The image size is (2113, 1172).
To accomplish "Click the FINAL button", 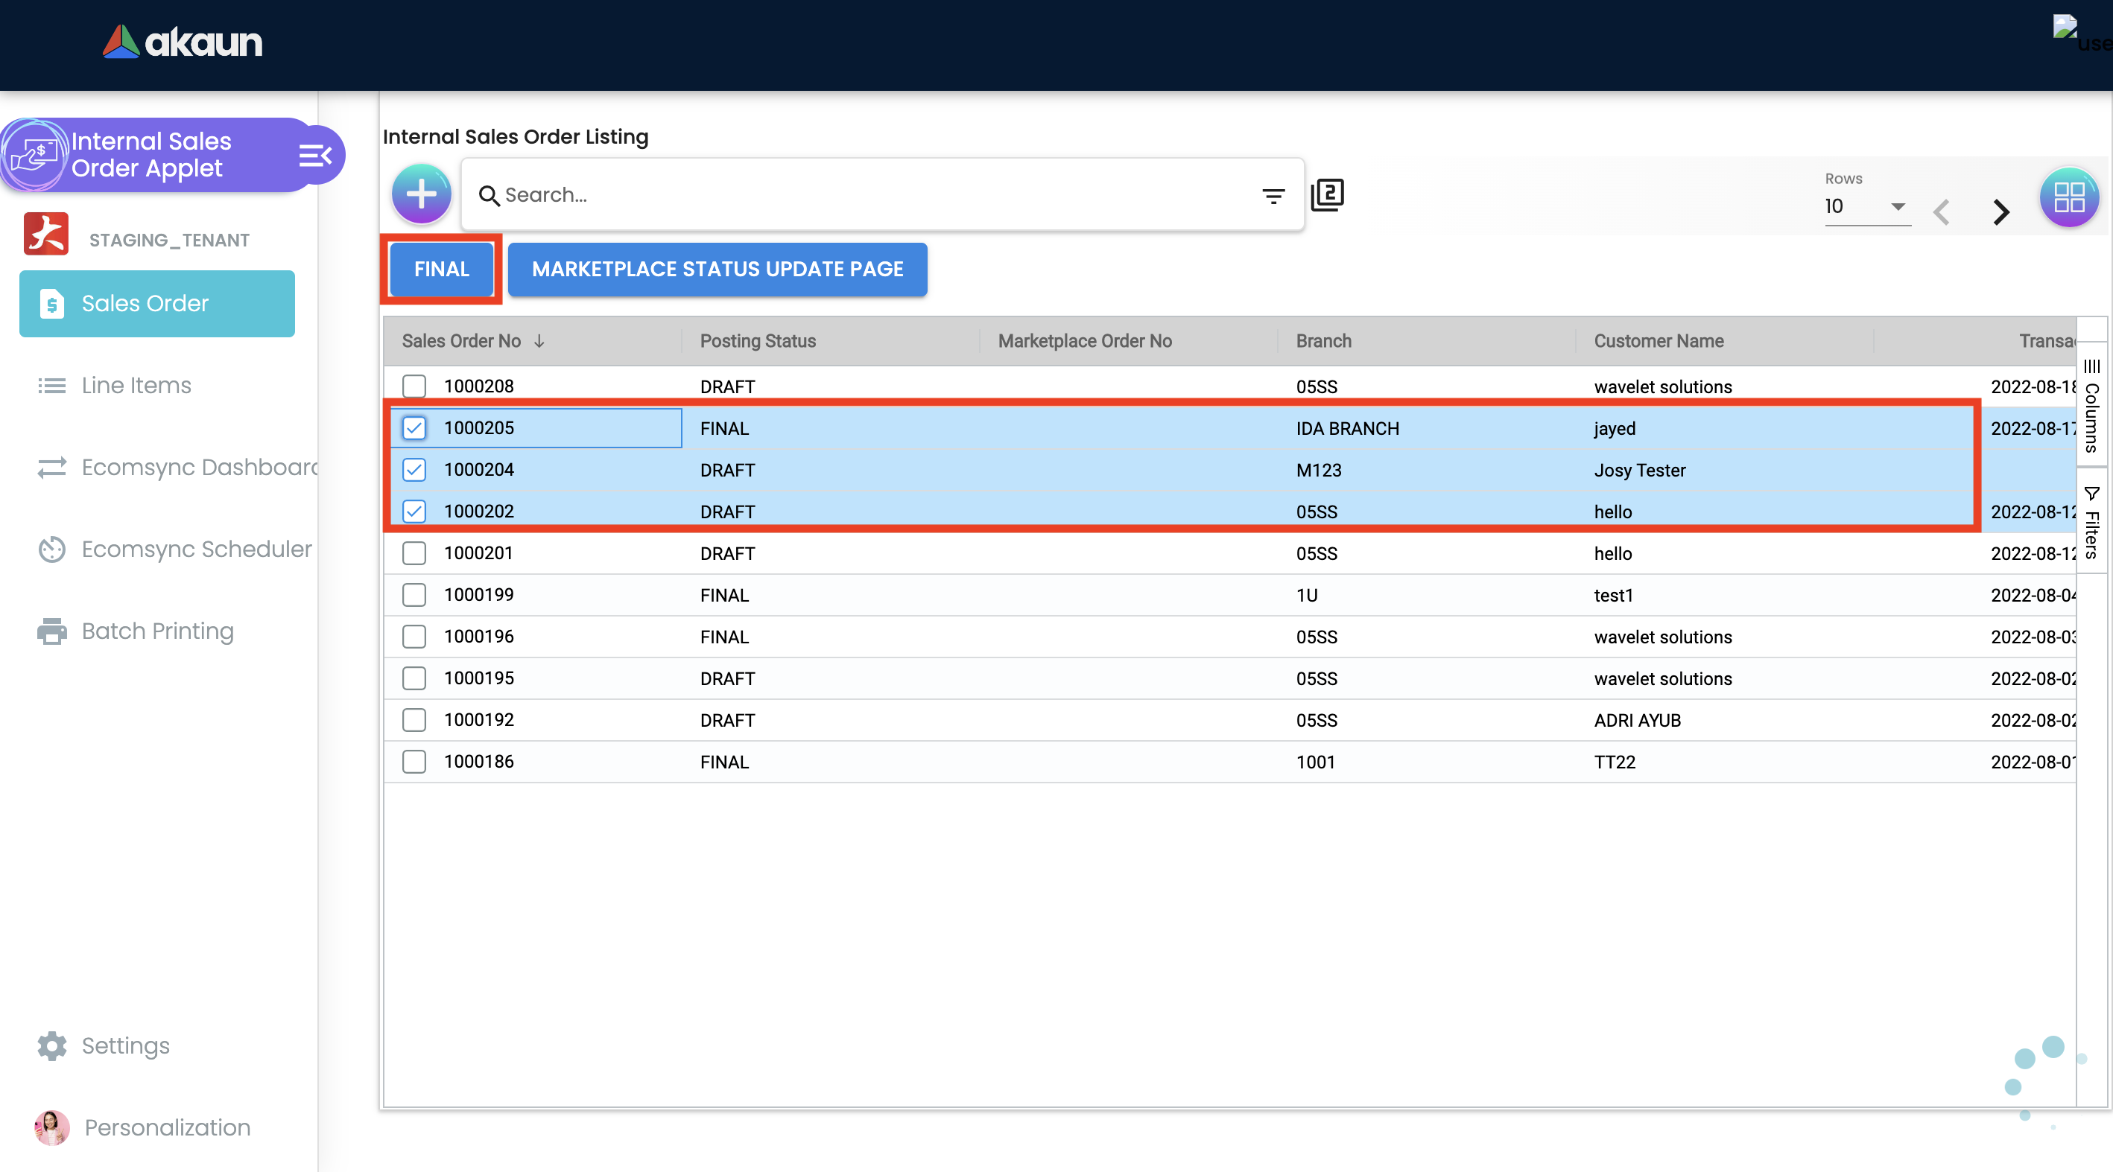I will pos(441,269).
